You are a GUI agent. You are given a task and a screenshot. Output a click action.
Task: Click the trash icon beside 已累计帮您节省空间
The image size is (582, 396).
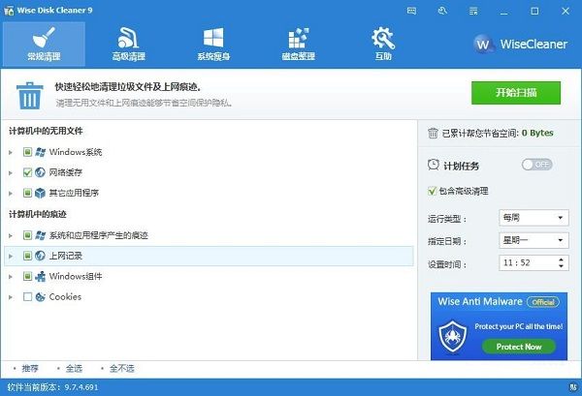pyautogui.click(x=433, y=133)
